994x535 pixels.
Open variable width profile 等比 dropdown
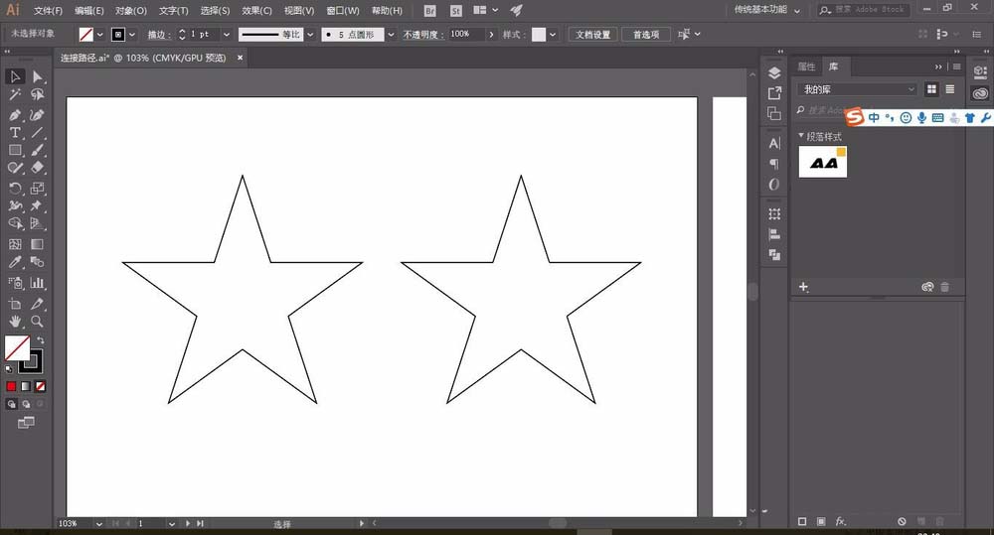point(310,35)
